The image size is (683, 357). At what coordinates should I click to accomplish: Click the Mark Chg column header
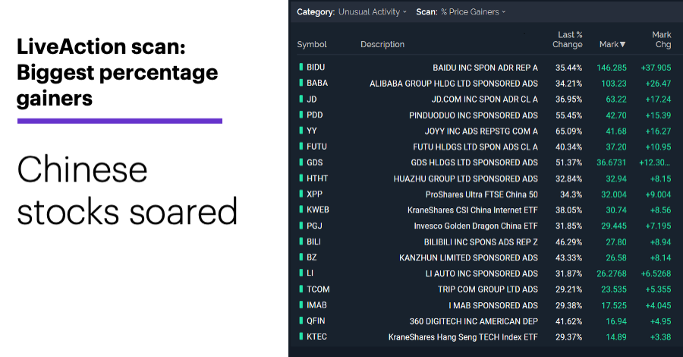tap(662, 39)
